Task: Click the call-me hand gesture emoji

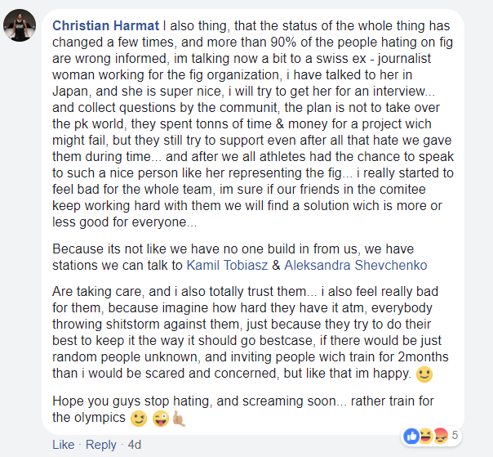Action: click(178, 418)
